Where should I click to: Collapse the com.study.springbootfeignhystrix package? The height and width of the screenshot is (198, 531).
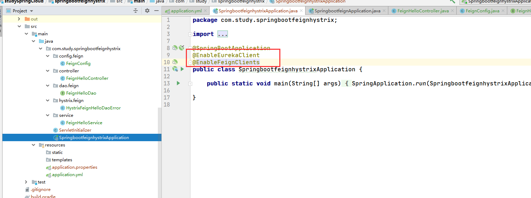tap(40, 49)
